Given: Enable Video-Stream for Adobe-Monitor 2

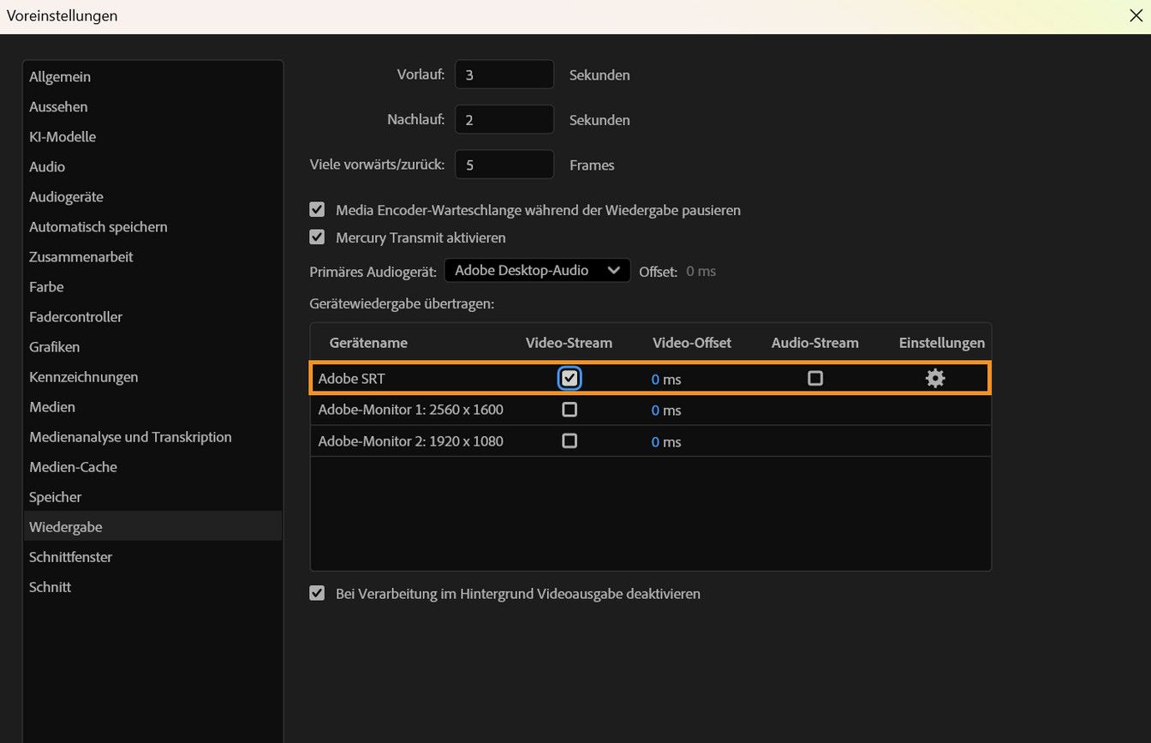Looking at the screenshot, I should [569, 440].
